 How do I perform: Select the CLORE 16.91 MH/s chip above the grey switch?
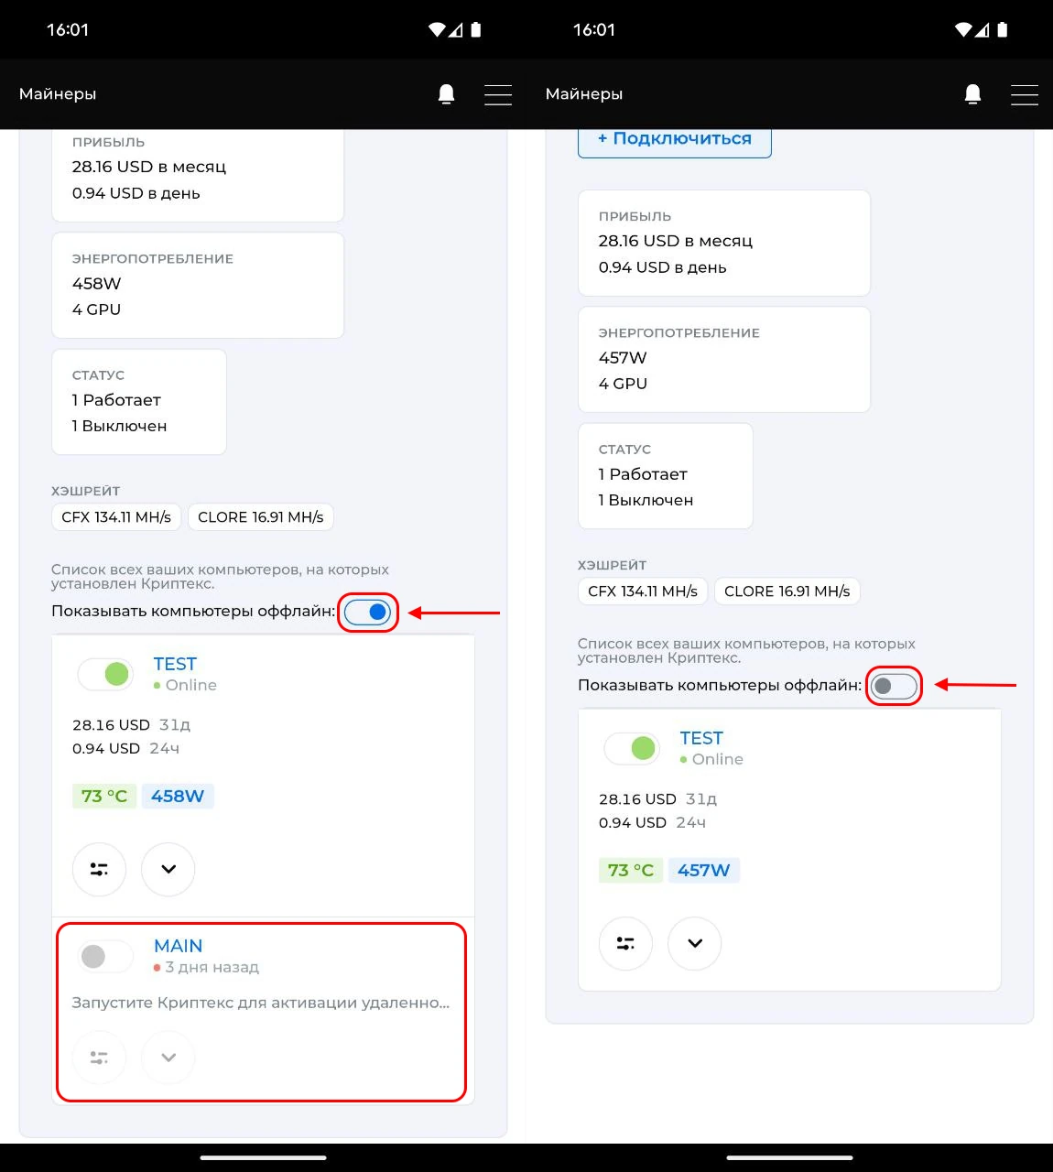787,591
